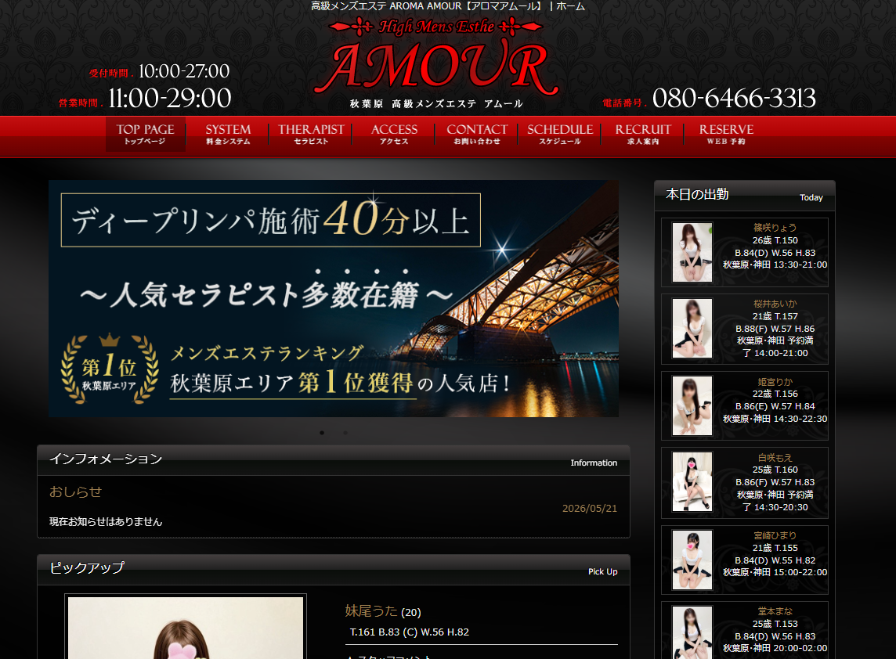Open the ACCESS menu item
The width and height of the screenshot is (896, 659).
tap(394, 134)
